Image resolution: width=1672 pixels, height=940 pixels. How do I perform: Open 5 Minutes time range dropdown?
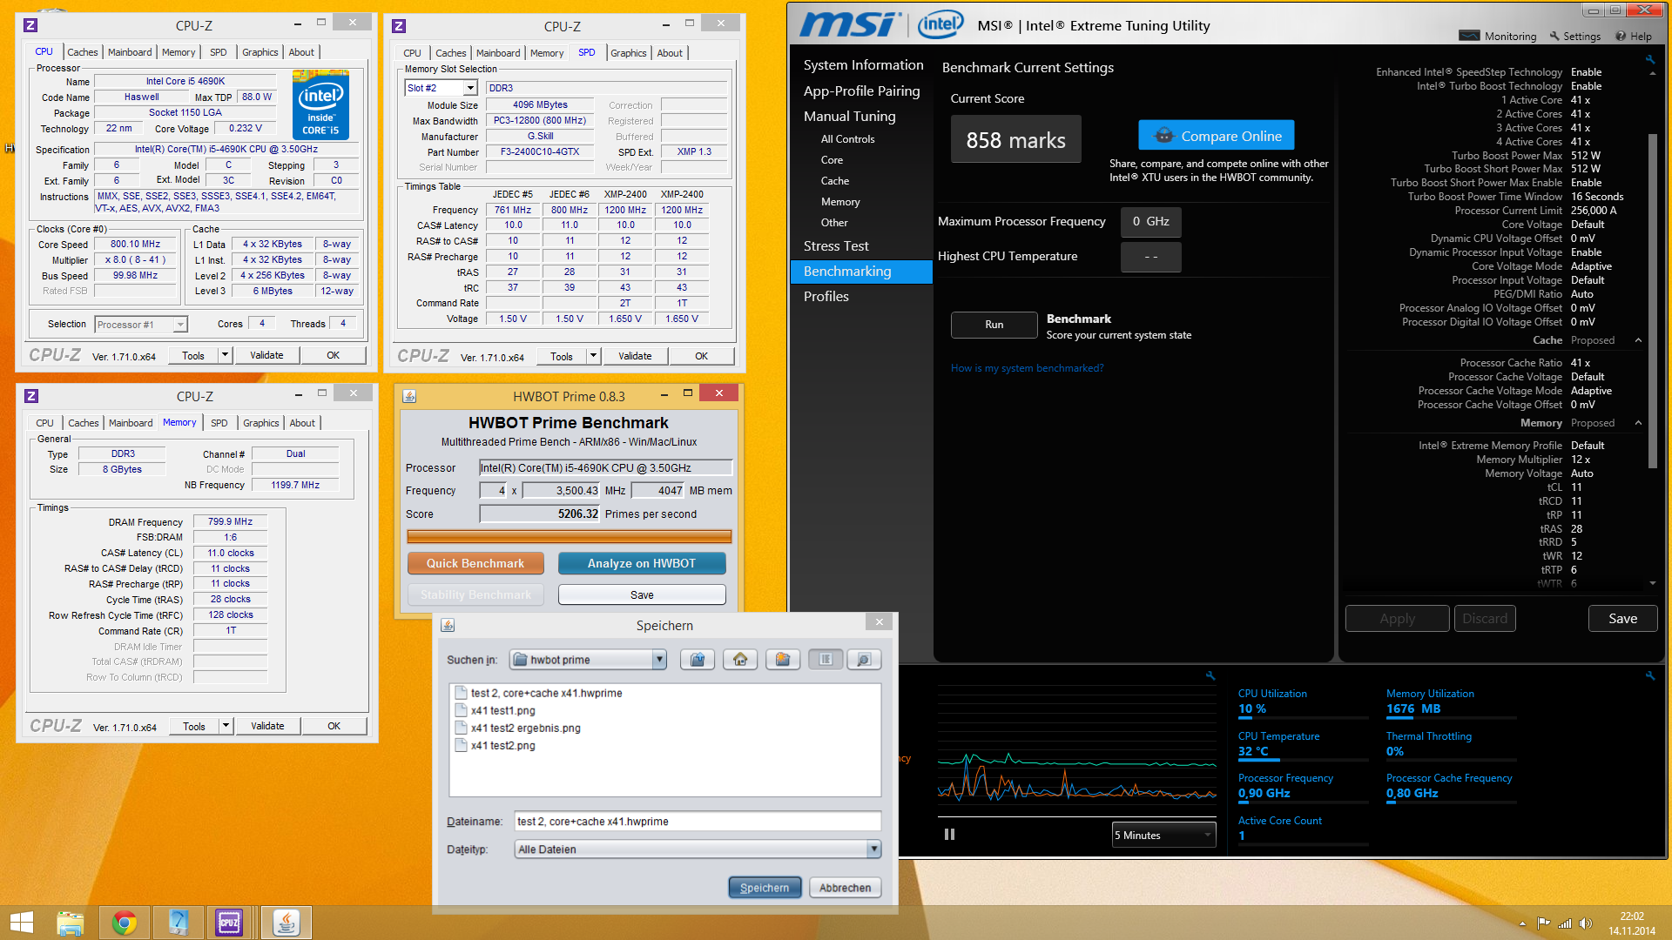tap(1163, 835)
